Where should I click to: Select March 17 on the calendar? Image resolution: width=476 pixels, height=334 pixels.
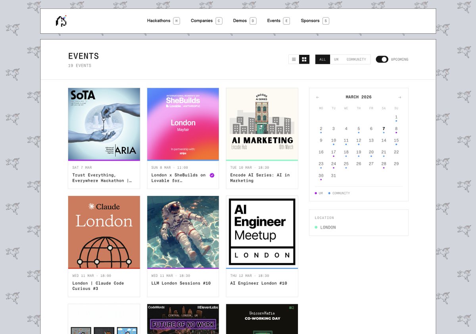(334, 152)
